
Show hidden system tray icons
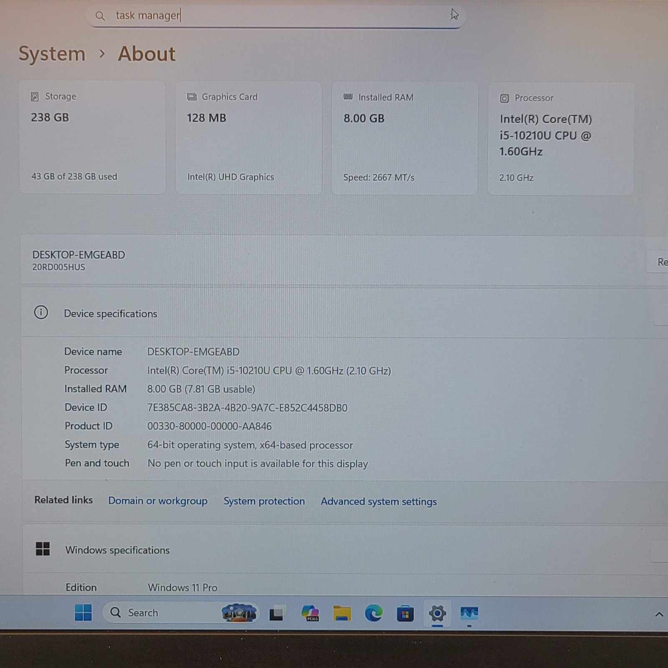[x=659, y=614]
